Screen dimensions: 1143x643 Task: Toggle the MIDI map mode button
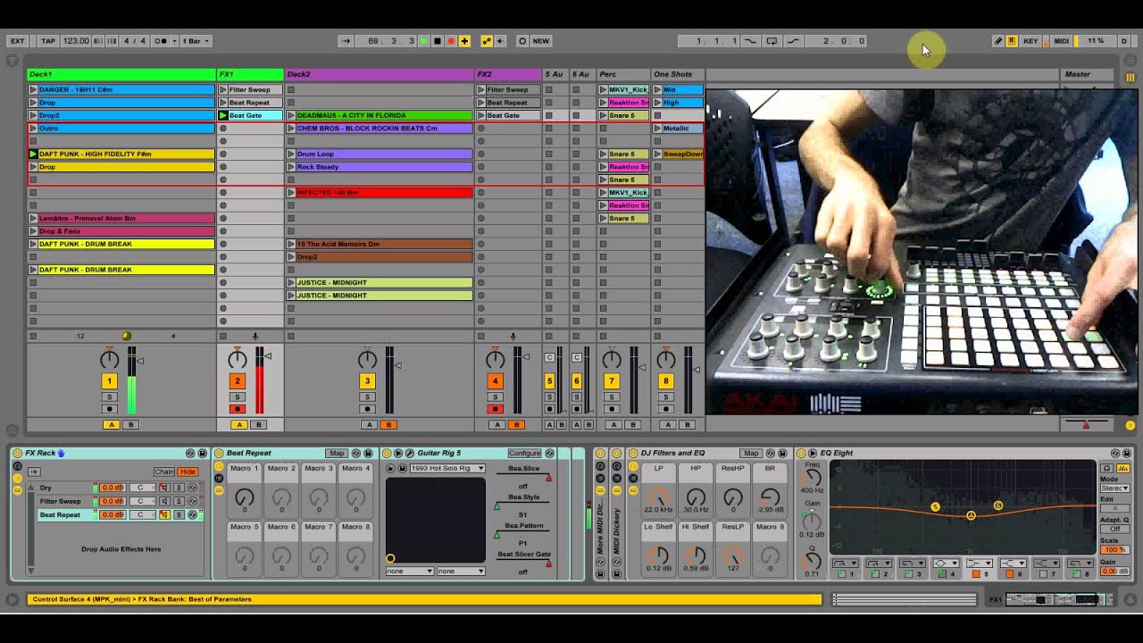[x=1061, y=41]
